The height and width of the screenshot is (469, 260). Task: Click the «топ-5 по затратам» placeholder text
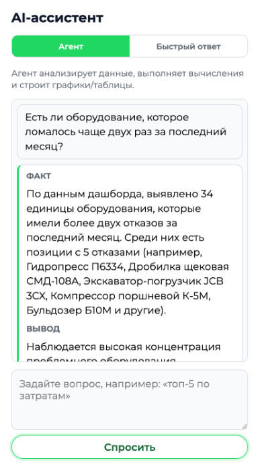(x=114, y=390)
